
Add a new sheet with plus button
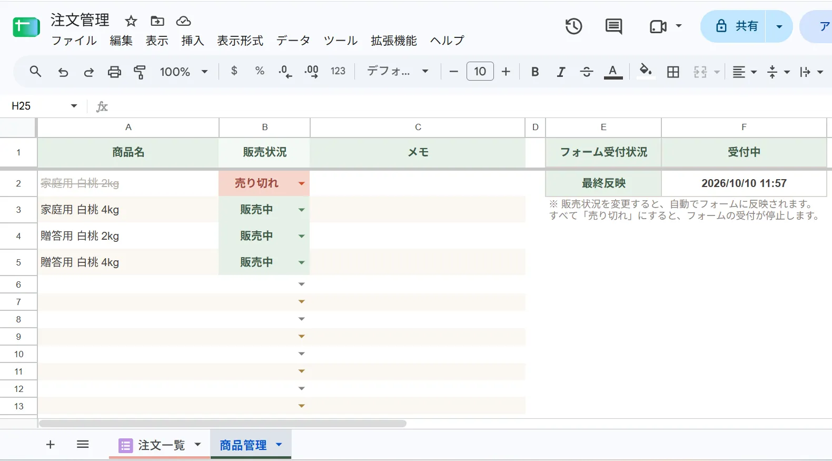[x=51, y=445]
